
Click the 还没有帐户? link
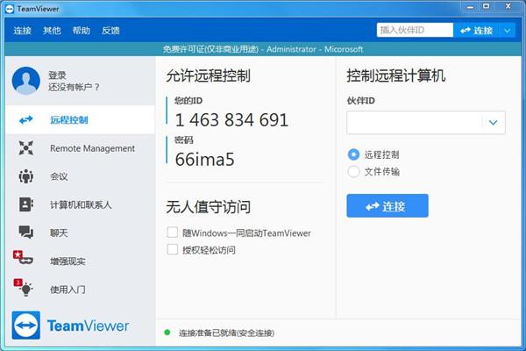tap(75, 87)
